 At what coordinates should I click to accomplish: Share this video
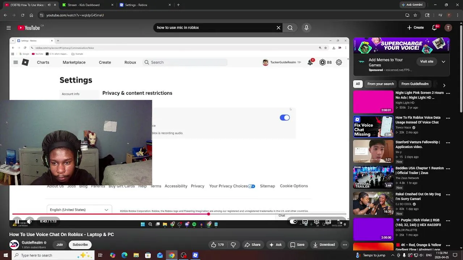click(x=252, y=244)
